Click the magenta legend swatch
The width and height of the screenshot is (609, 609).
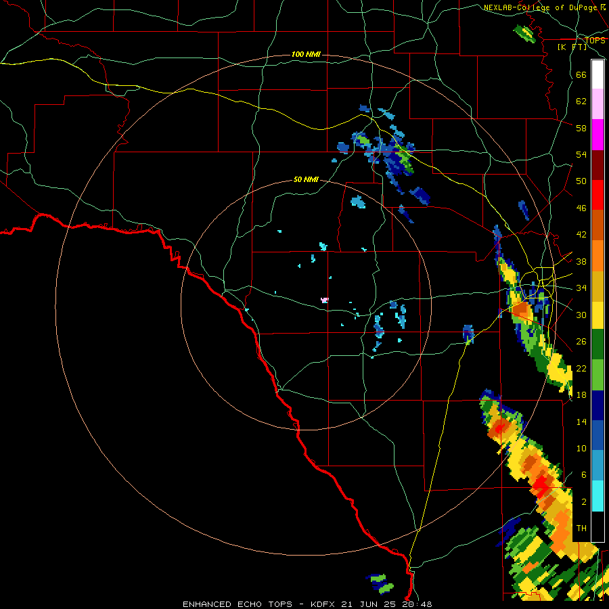(597, 135)
